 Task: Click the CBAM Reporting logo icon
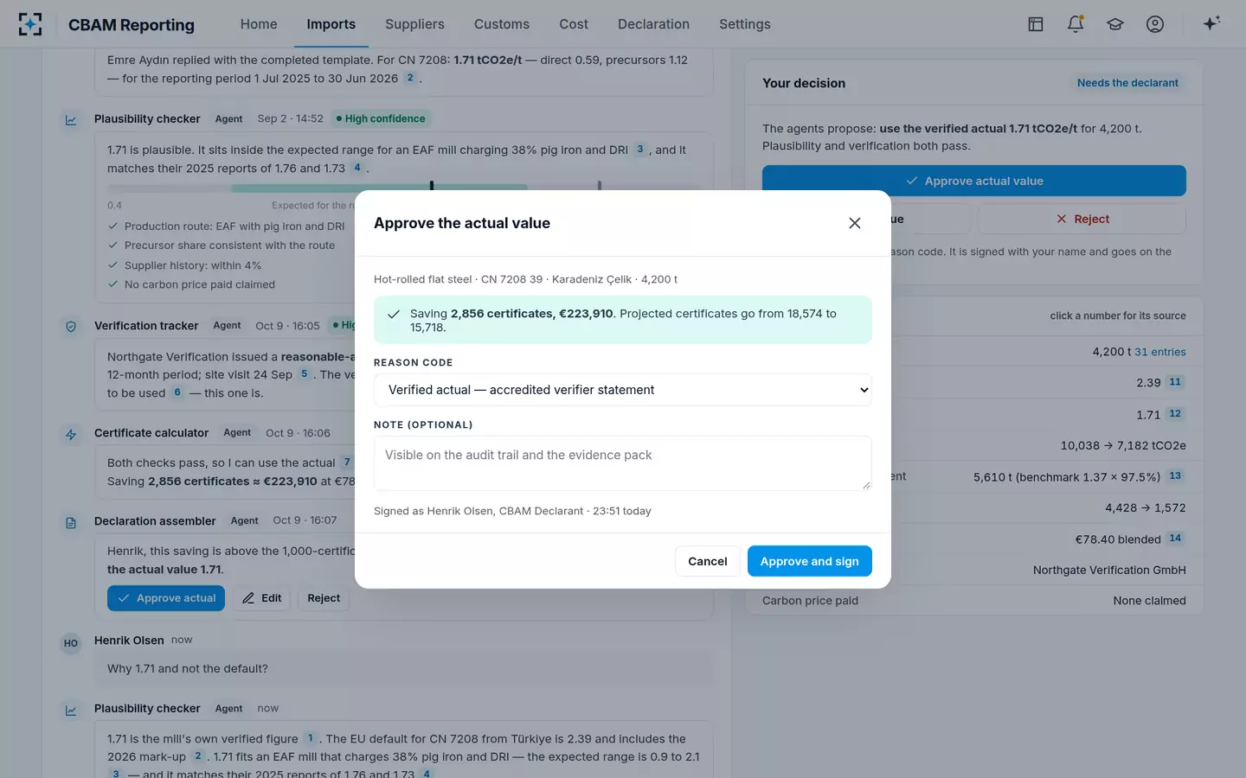click(30, 24)
